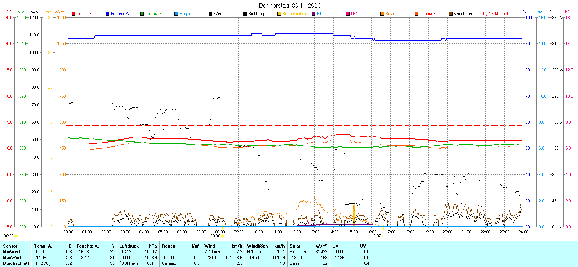Screen dimensions: 578x267
Task: Click the 16:37 sunset time label
Action: [x=376, y=236]
